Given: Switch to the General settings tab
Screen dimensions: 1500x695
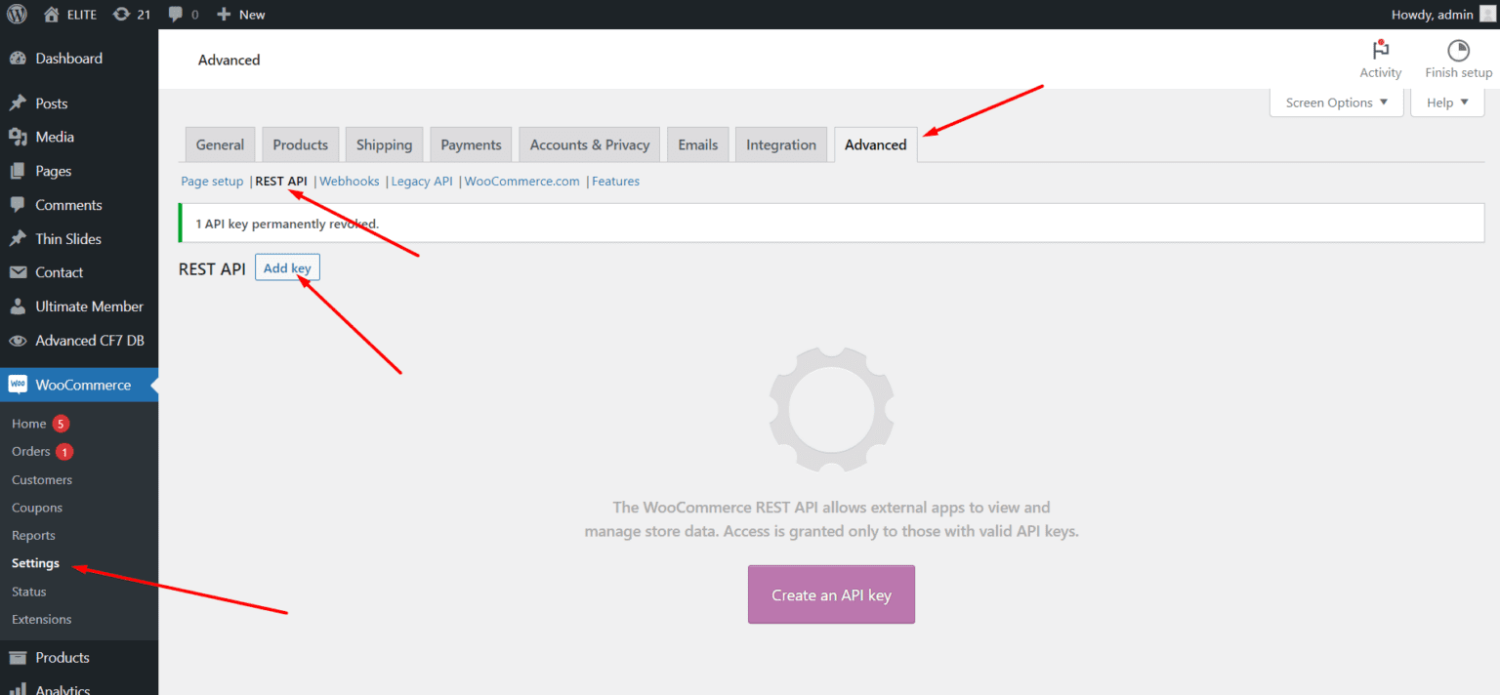Looking at the screenshot, I should (x=220, y=144).
